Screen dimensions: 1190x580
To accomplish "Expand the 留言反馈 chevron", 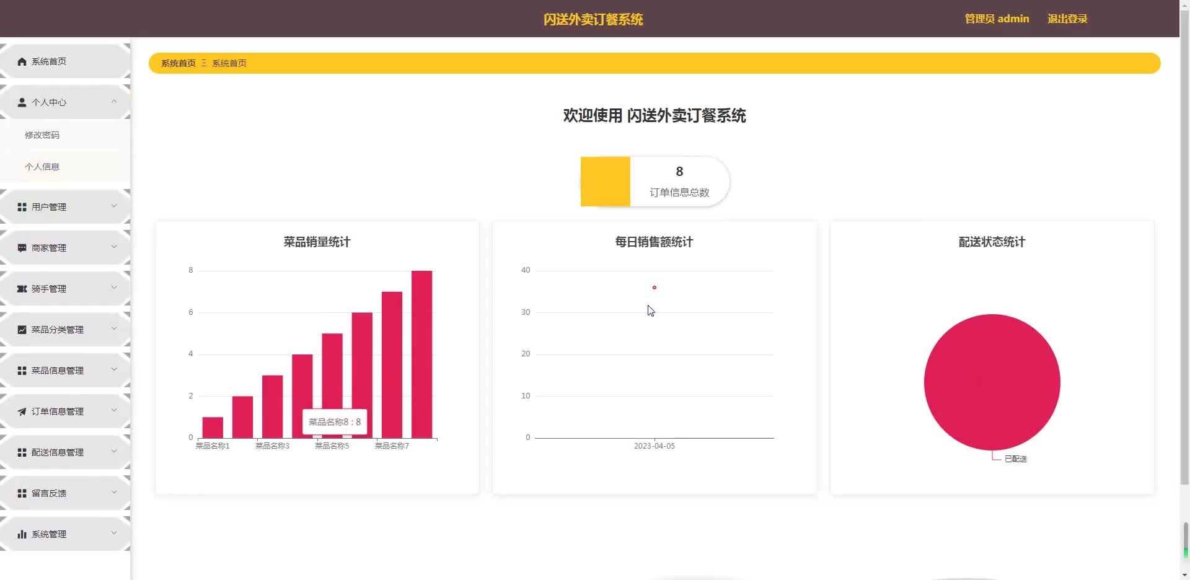I will [114, 492].
